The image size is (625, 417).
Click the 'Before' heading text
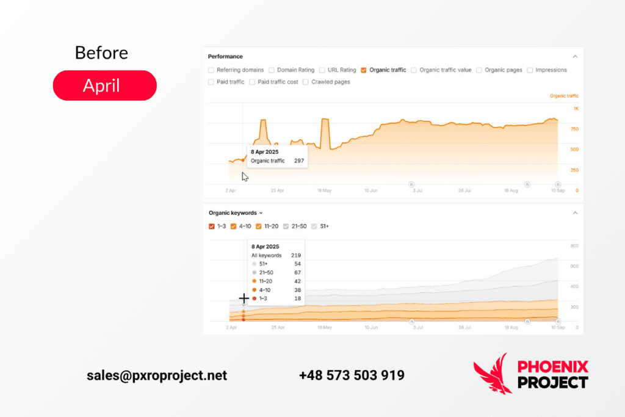pos(102,53)
